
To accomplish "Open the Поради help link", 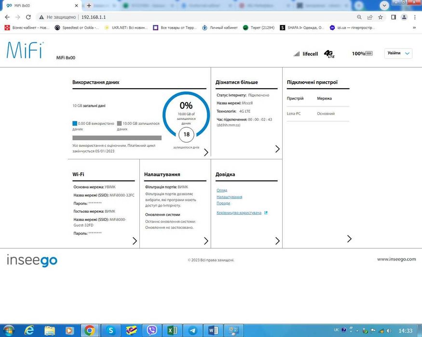I will 223,203.
